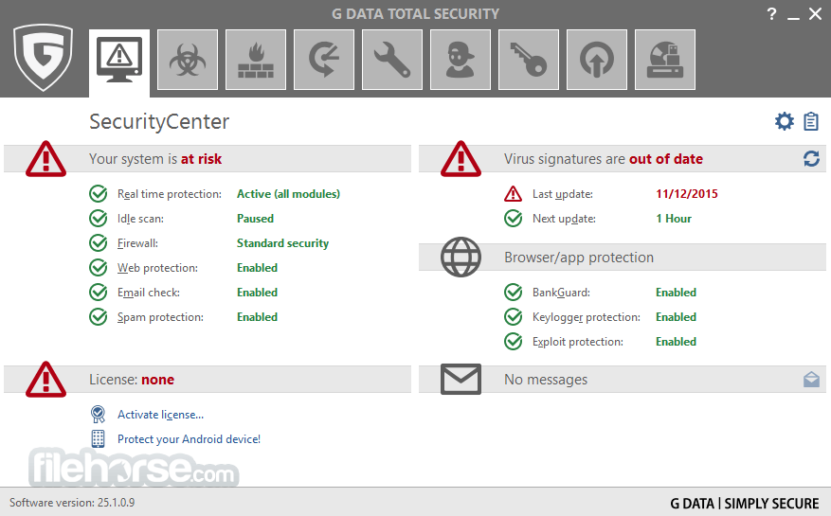Click Real time protection checkmark icon

click(98, 194)
